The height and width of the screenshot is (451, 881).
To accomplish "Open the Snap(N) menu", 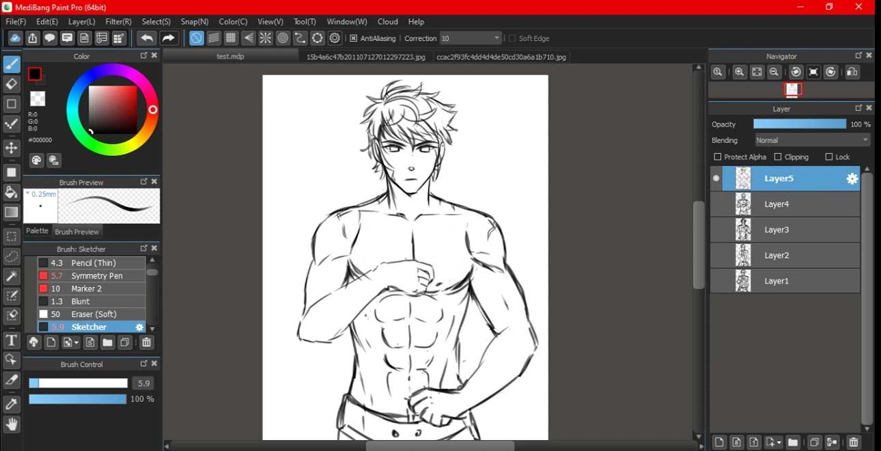I will point(195,21).
